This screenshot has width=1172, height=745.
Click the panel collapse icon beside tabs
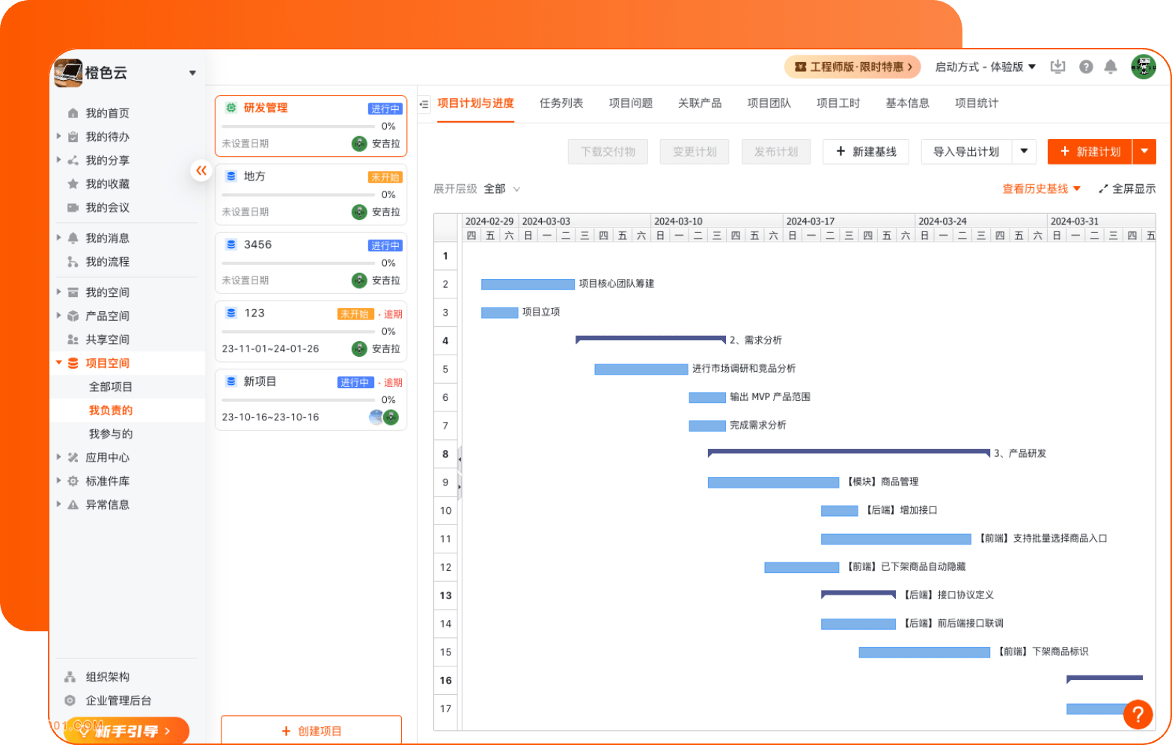tap(424, 104)
